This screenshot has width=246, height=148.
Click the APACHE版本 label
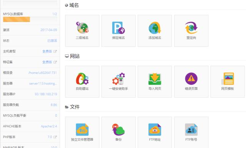12,126
